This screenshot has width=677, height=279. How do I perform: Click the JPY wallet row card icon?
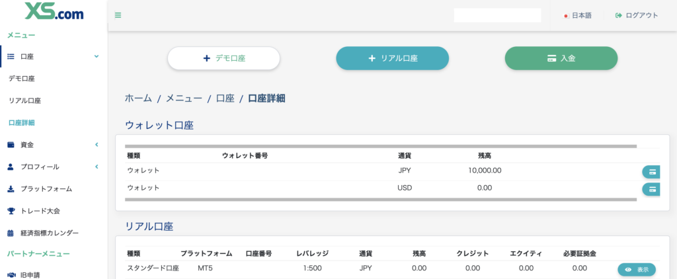coord(652,172)
